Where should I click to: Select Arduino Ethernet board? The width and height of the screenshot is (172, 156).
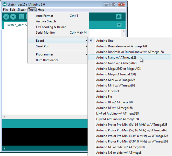[x=130, y=91]
